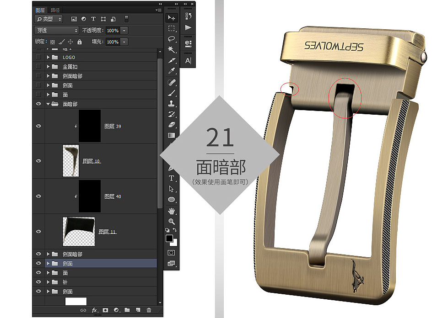Image resolution: width=437 pixels, height=318 pixels.
Task: Delete layer with trash icon
Action: click(x=149, y=310)
